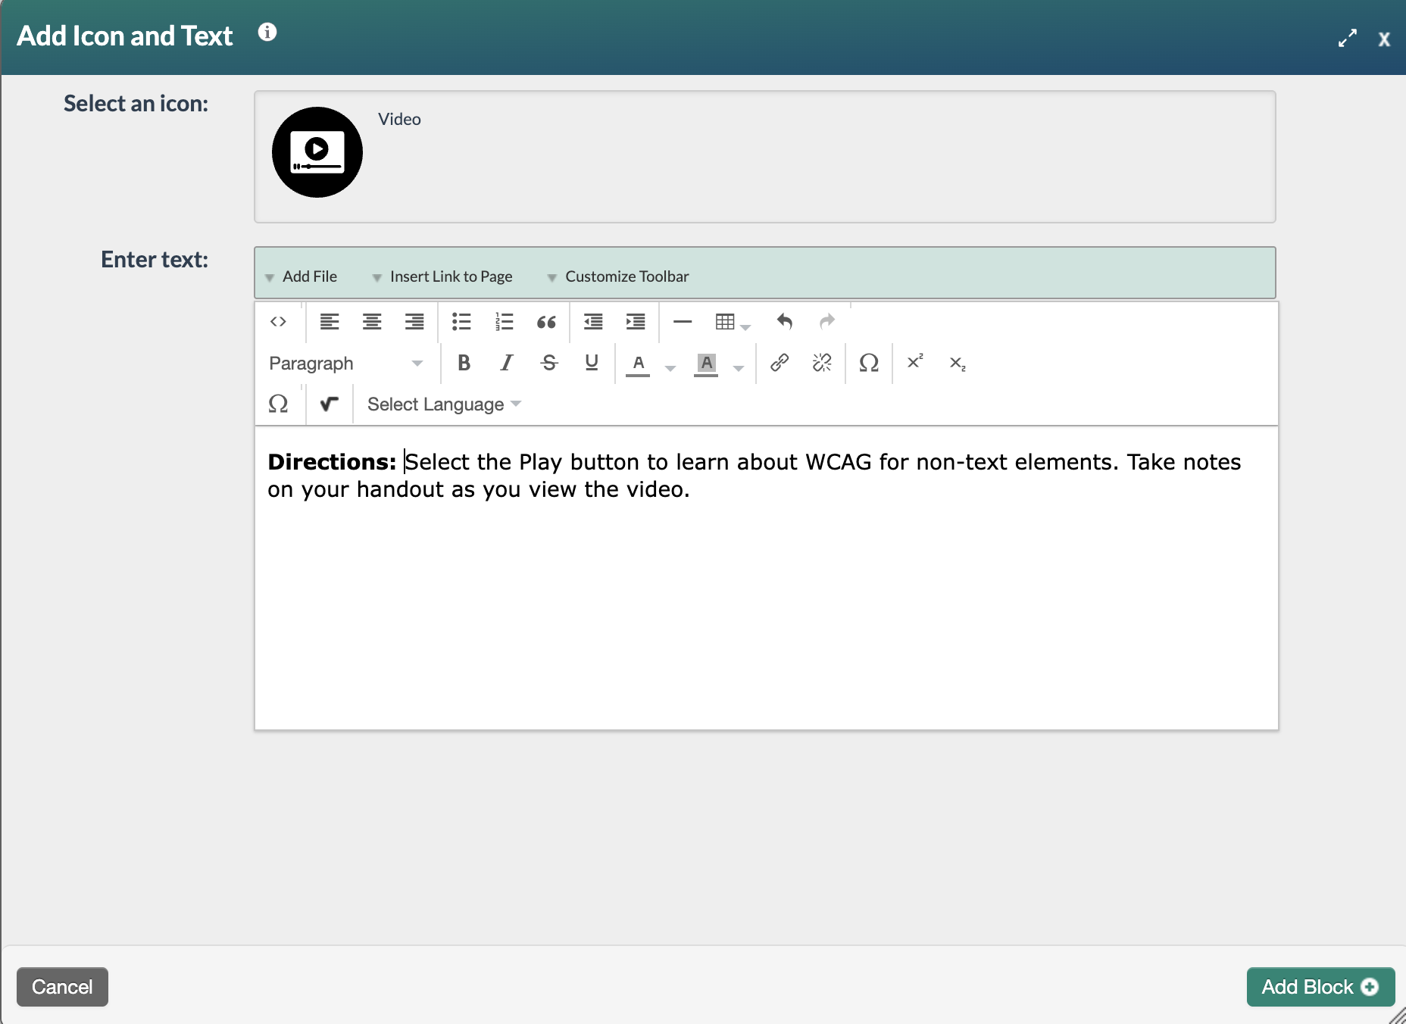This screenshot has height=1024, width=1406.
Task: Insert a bulleted list
Action: click(x=461, y=322)
